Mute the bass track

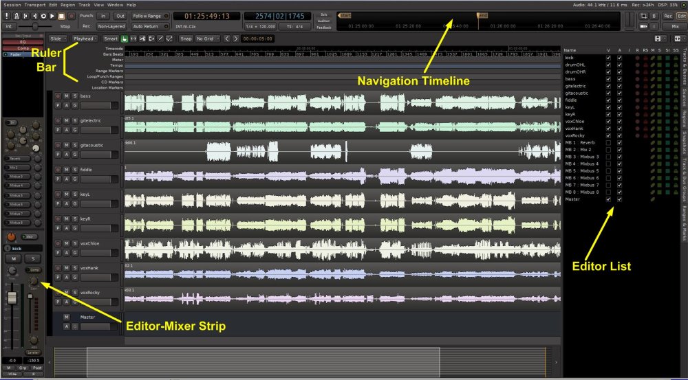tap(67, 96)
